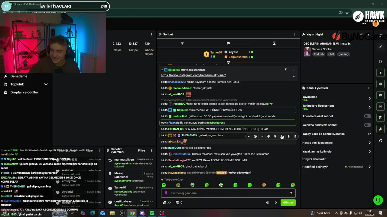
Task: Expand Hedefleri belirleyin row
Action: tap(337, 167)
